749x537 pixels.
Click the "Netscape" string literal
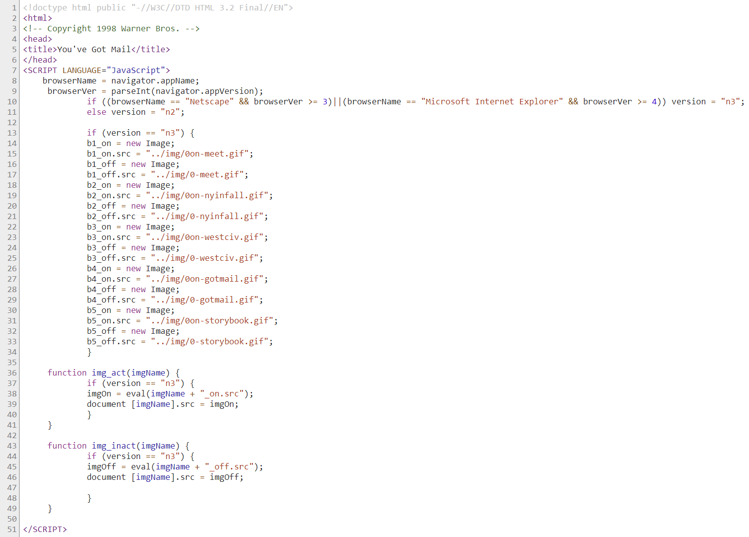(x=210, y=101)
